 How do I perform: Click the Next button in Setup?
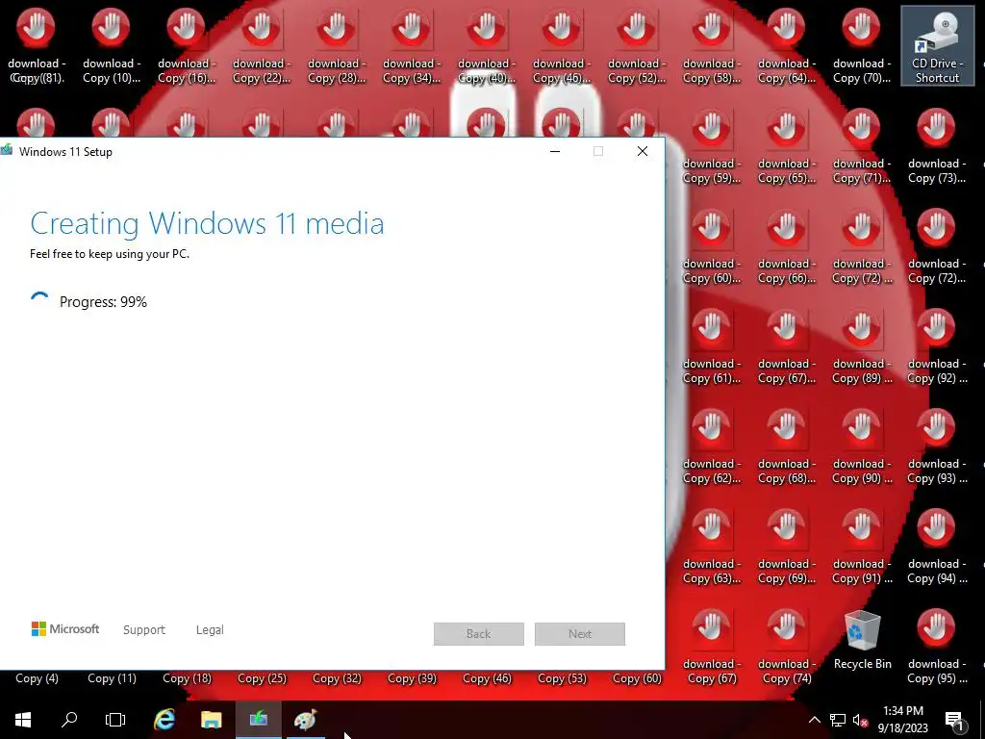(580, 634)
